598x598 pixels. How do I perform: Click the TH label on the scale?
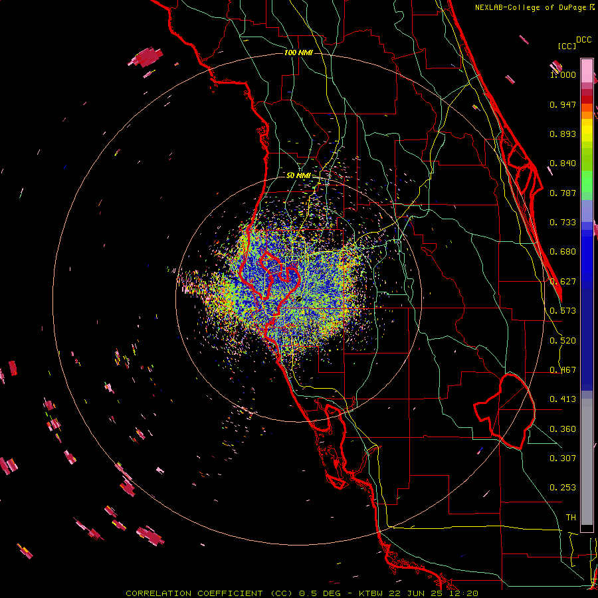[x=571, y=518]
